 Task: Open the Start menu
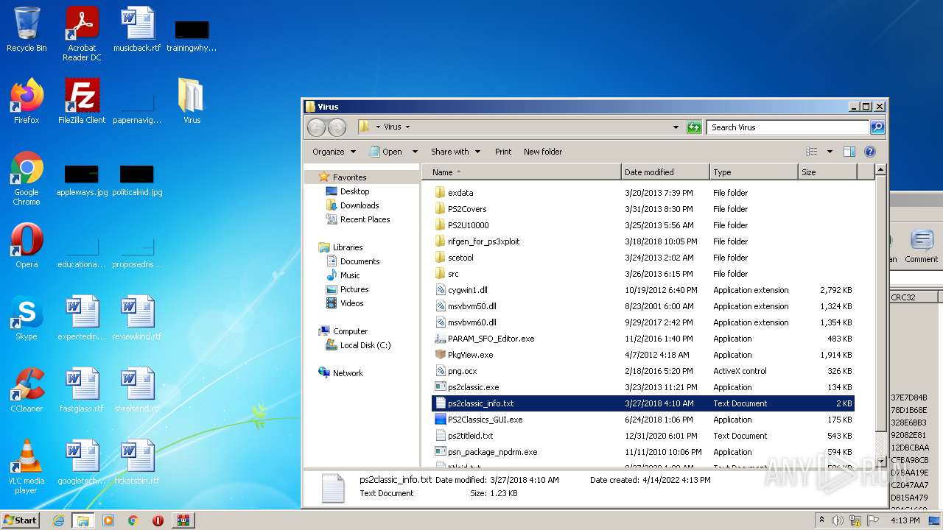click(x=20, y=520)
